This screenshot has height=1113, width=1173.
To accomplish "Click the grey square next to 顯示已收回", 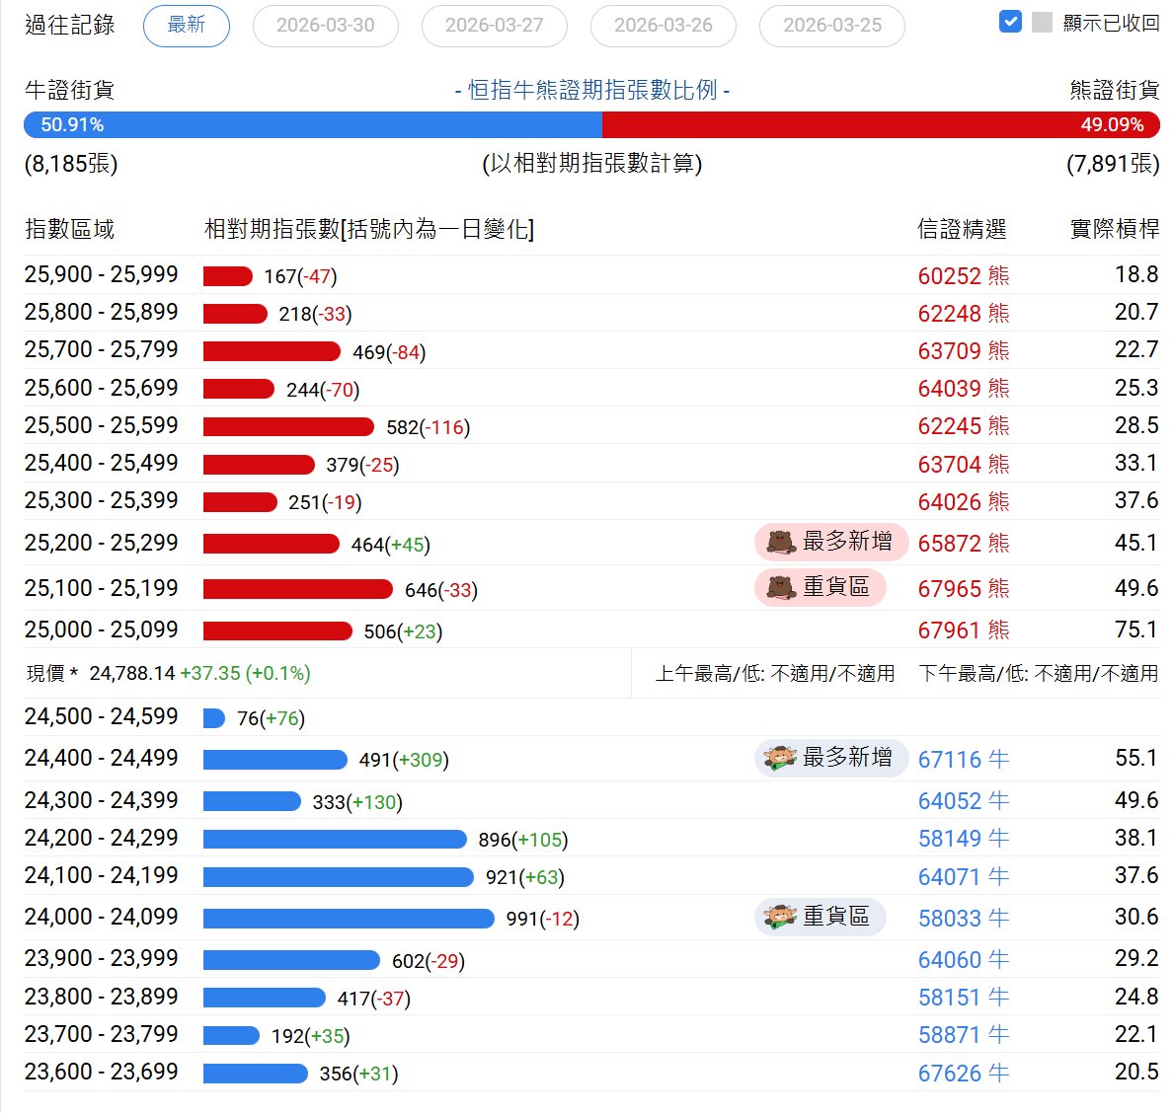I will coord(1042,23).
